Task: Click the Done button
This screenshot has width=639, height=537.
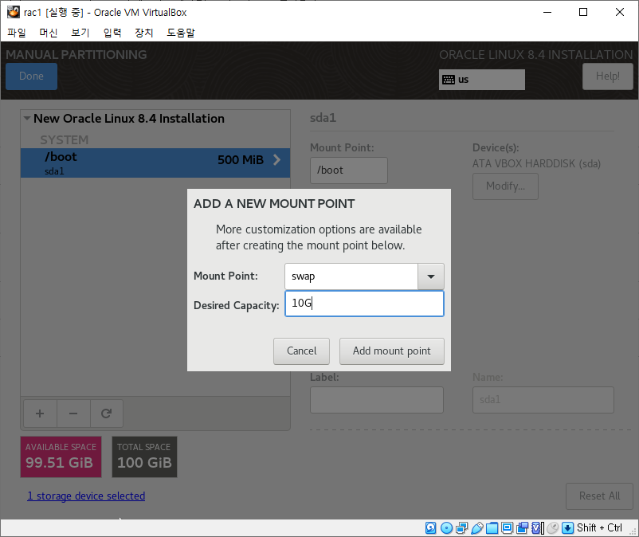Action: point(31,76)
